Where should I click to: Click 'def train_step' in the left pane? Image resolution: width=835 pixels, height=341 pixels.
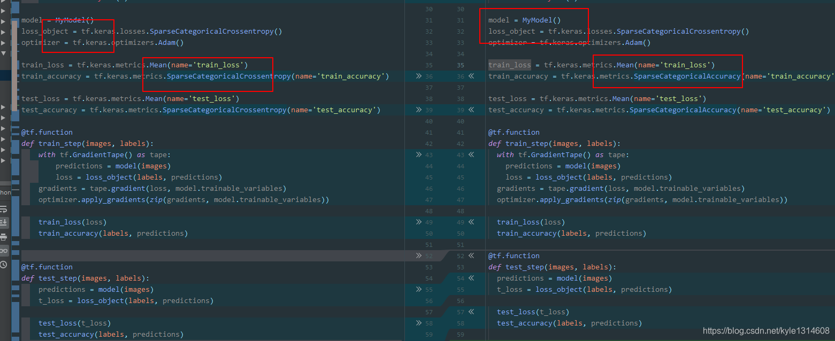pos(51,144)
